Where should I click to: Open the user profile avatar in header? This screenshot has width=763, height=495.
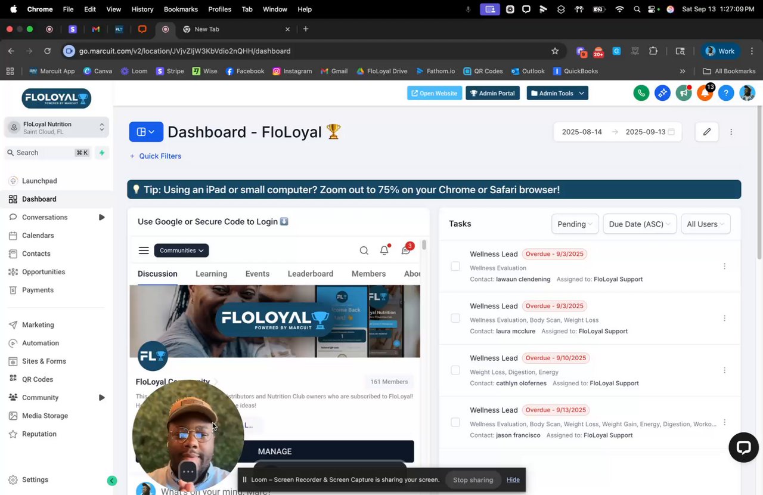pos(747,93)
